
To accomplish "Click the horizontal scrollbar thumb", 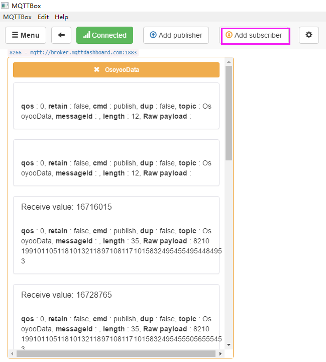I will [116, 353].
